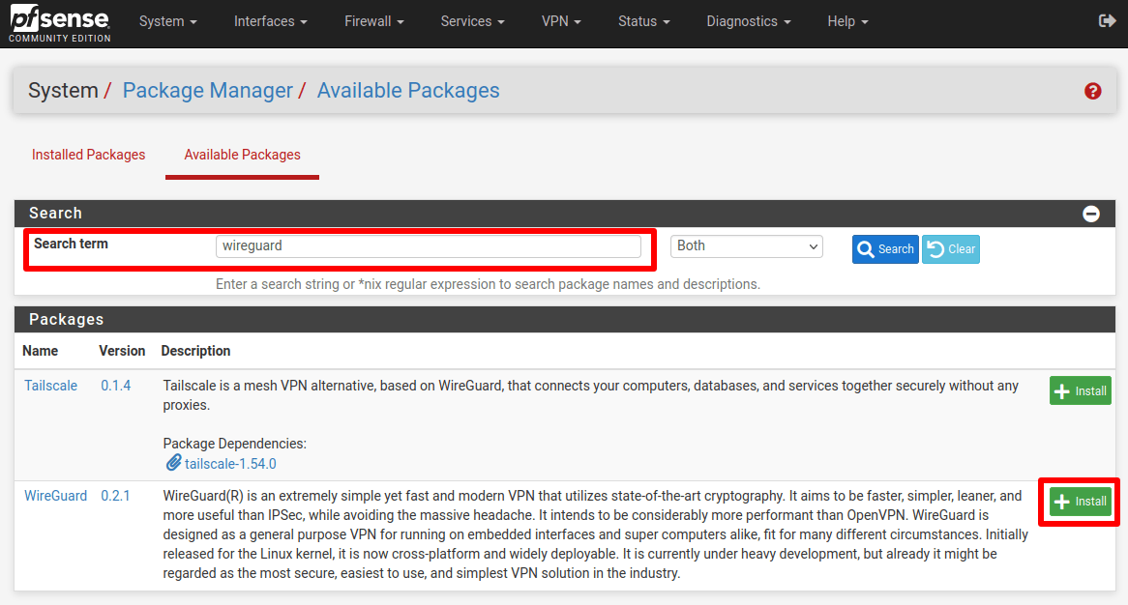
Task: Click the pfSense Community Edition logo
Action: (60, 22)
